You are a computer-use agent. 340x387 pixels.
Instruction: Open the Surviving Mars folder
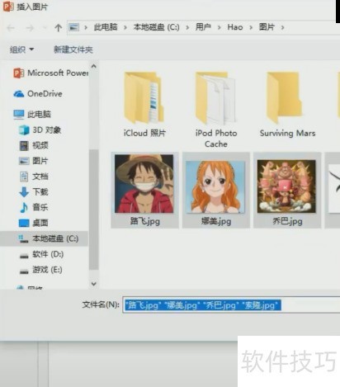click(287, 104)
